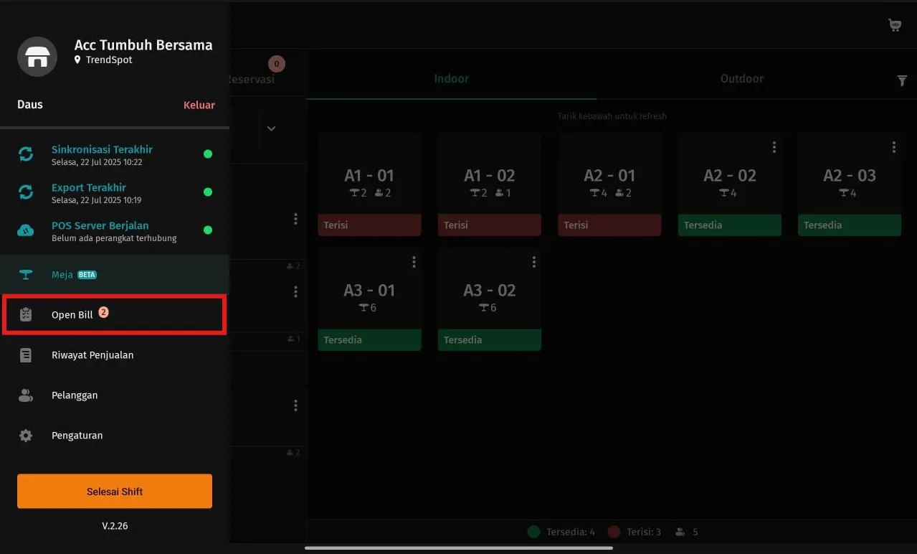Open Riwayat Penjualan menu item

point(92,355)
